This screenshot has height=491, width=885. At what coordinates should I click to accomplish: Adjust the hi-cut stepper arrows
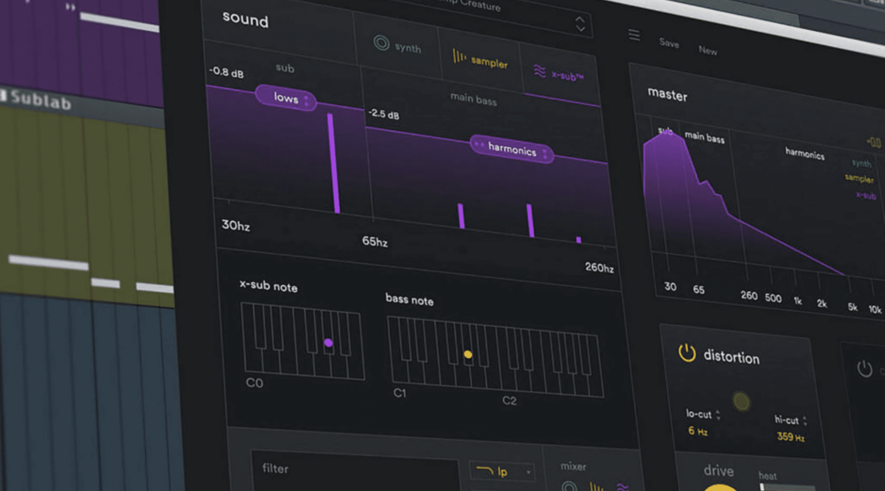tap(805, 420)
